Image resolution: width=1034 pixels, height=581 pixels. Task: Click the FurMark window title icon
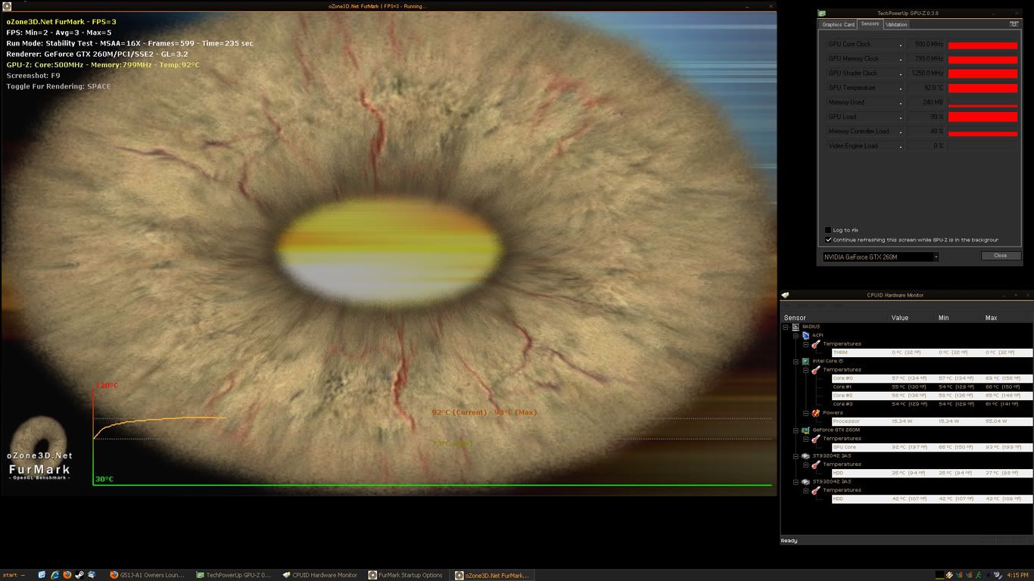[5, 6]
